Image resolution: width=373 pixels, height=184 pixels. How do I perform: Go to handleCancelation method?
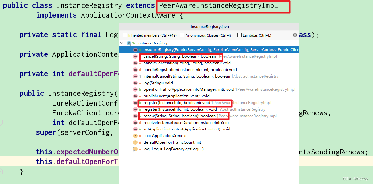click(187, 63)
